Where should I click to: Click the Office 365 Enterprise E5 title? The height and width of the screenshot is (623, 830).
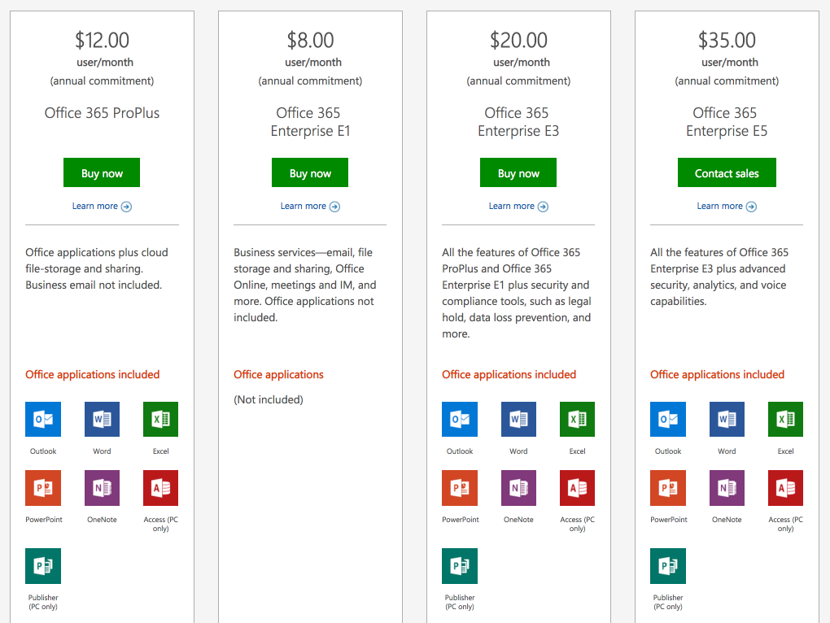(x=727, y=122)
